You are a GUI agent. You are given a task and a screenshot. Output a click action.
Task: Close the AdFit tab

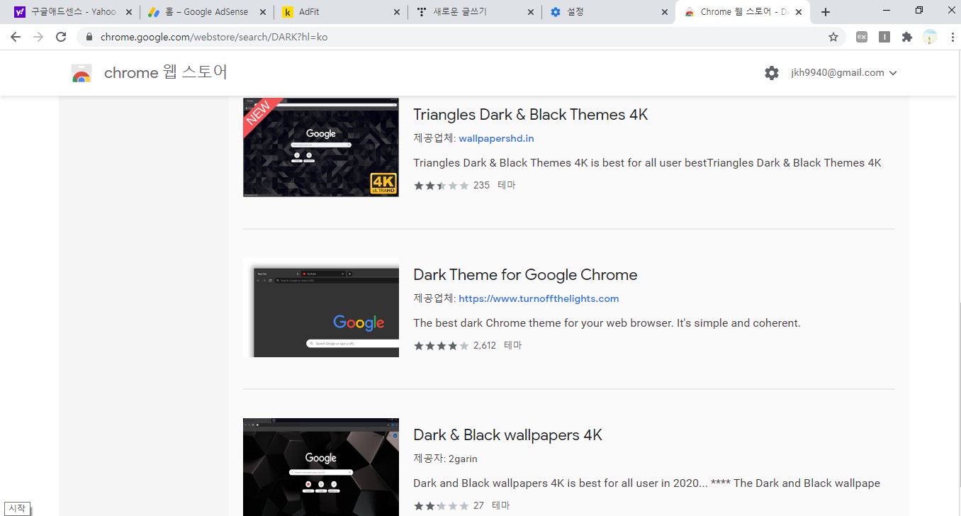click(x=395, y=12)
